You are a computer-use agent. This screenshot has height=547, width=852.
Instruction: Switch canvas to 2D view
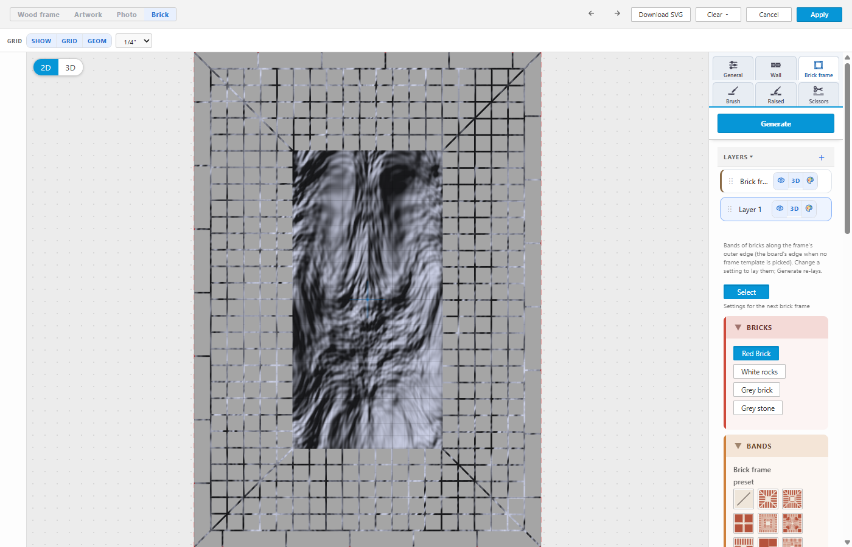tap(46, 67)
